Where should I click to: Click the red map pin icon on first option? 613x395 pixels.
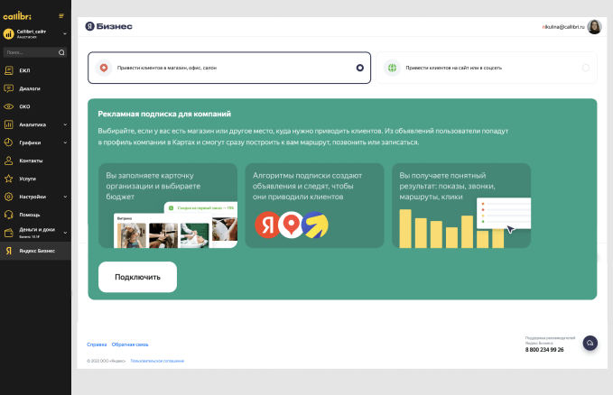(104, 68)
